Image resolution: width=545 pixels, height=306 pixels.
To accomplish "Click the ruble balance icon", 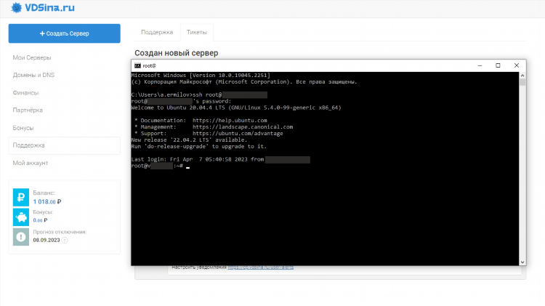I will coord(21,198).
